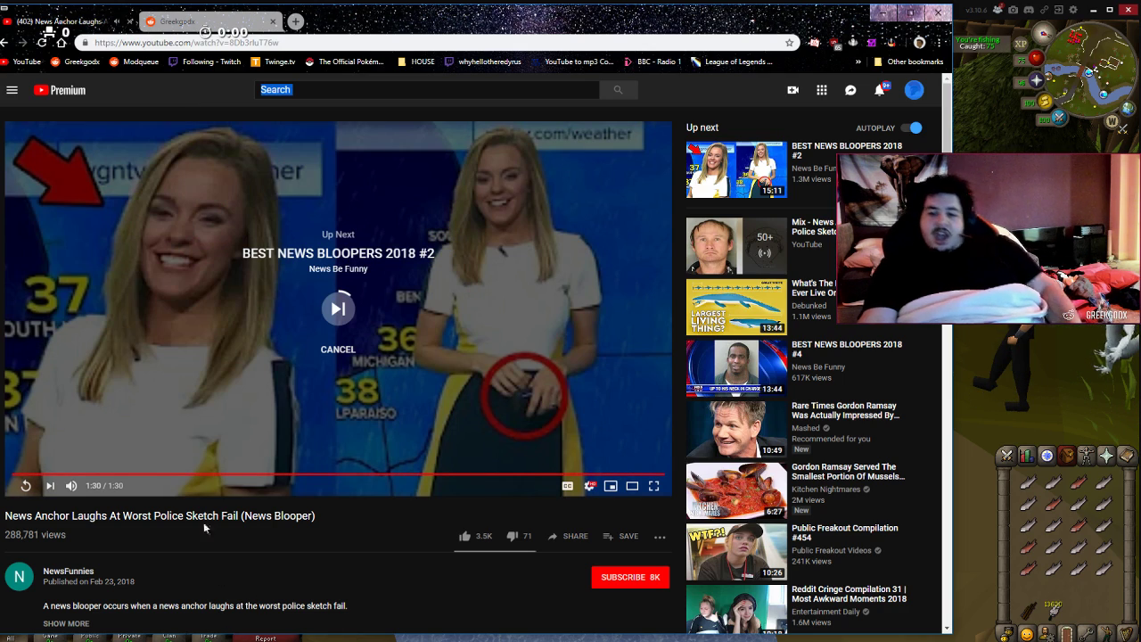Image resolution: width=1141 pixels, height=642 pixels.
Task: Open BEST NEWS BLOOPERS 2018 #2 thumbnail
Action: click(736, 169)
